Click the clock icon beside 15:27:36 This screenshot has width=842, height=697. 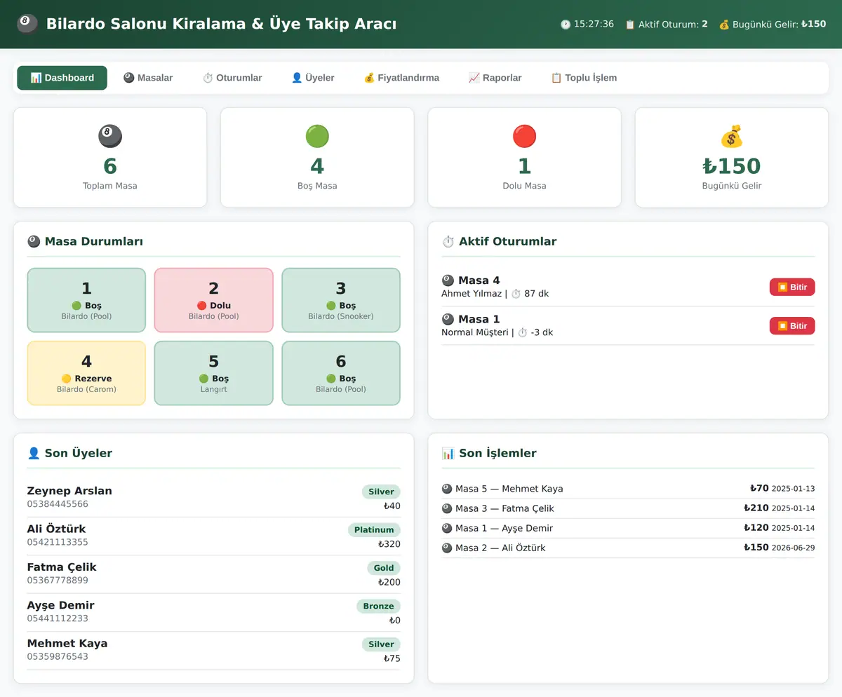coord(566,25)
